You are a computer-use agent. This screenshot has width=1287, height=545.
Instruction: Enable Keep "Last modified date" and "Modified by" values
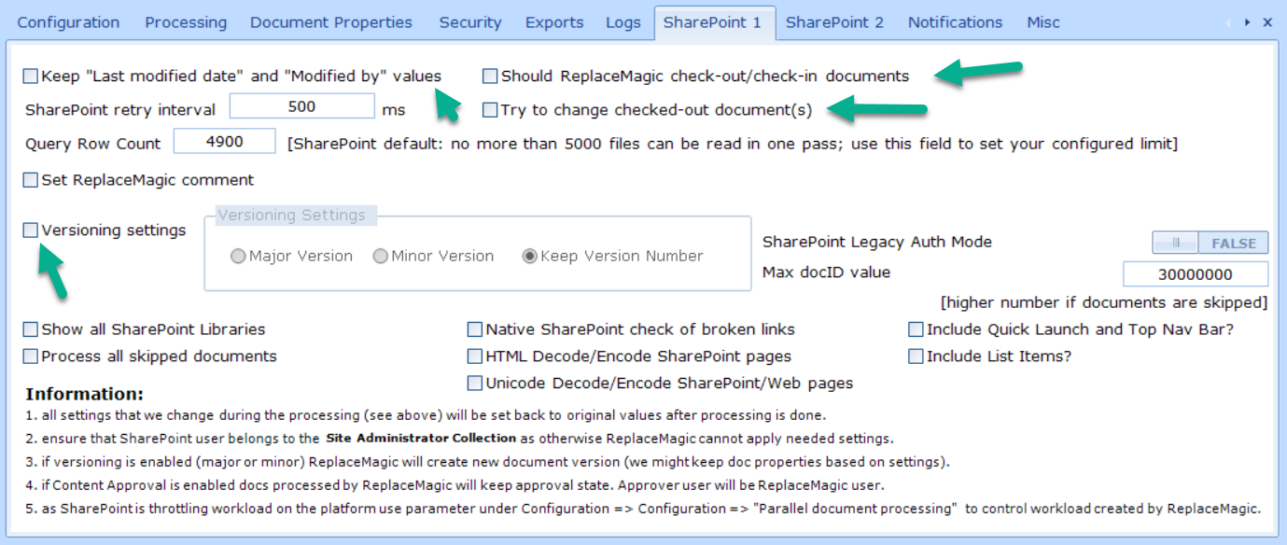coord(31,77)
